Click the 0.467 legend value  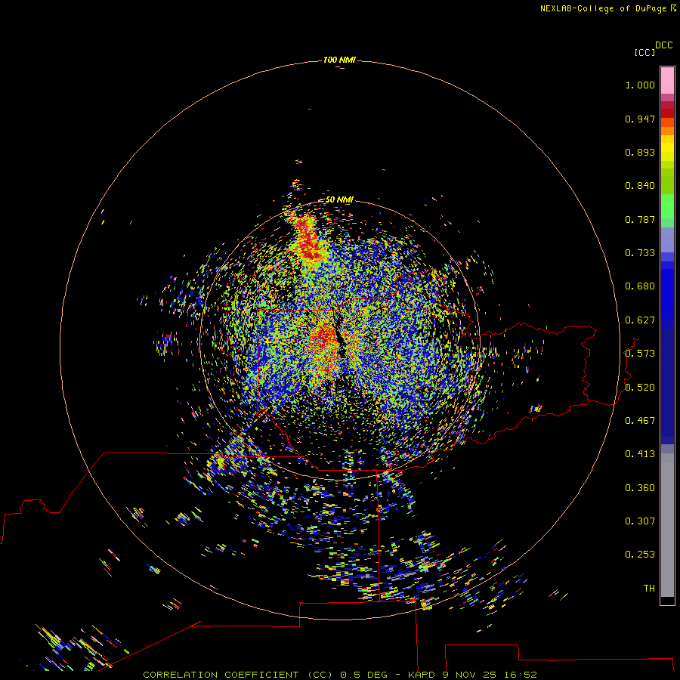tap(640, 421)
